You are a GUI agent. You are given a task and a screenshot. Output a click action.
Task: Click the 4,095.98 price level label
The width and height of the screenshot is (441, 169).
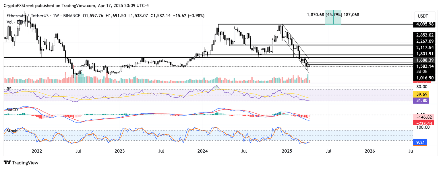click(x=423, y=24)
